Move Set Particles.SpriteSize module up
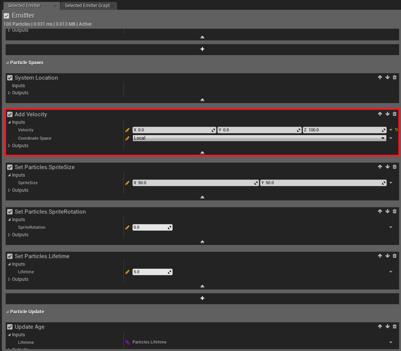The image size is (401, 351). tap(380, 167)
